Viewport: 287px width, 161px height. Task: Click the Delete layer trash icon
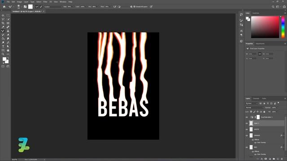click(x=282, y=159)
